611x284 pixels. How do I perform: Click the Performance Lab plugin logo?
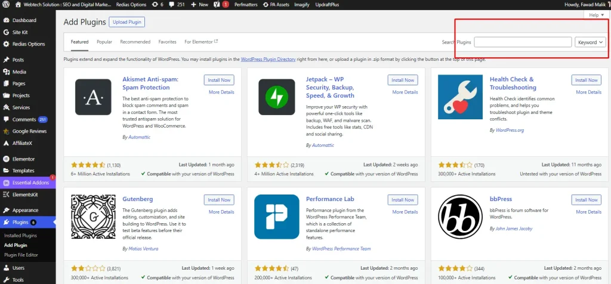pyautogui.click(x=277, y=217)
